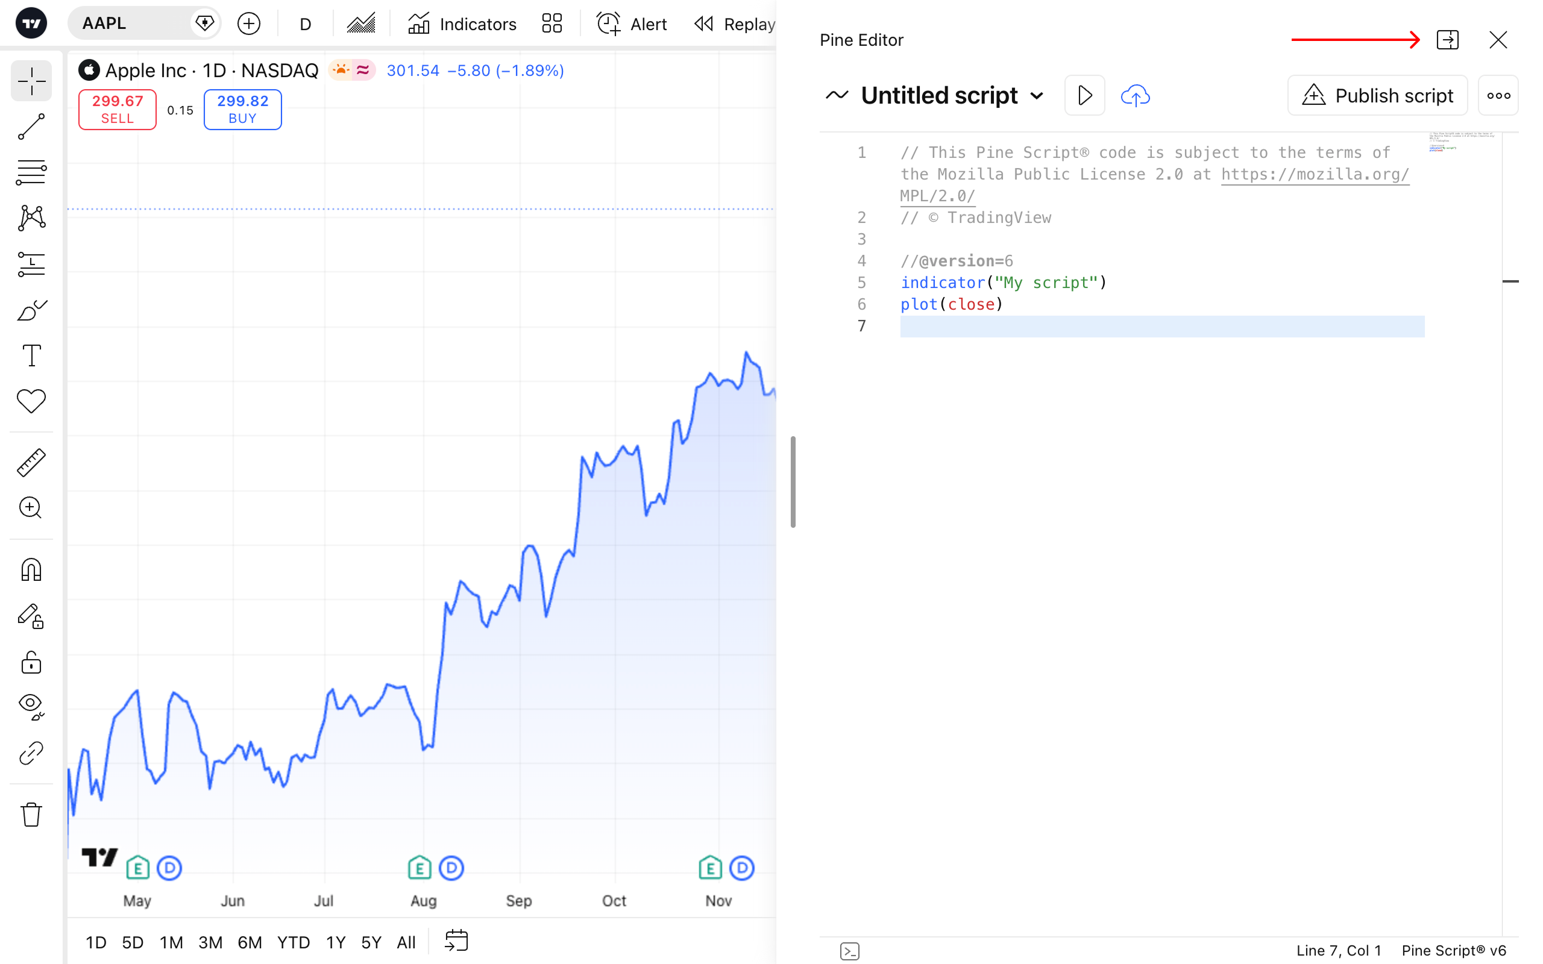Open the chart style area icon
Viewport: 1543px width, 964px height.
361,24
